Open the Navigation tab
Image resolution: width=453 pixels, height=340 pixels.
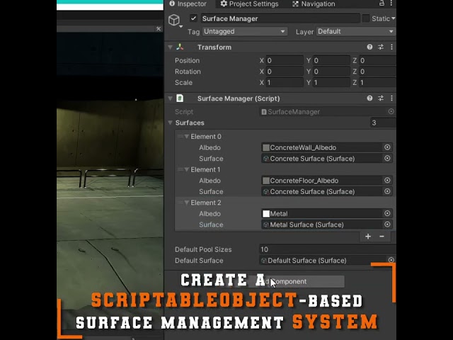(314, 4)
